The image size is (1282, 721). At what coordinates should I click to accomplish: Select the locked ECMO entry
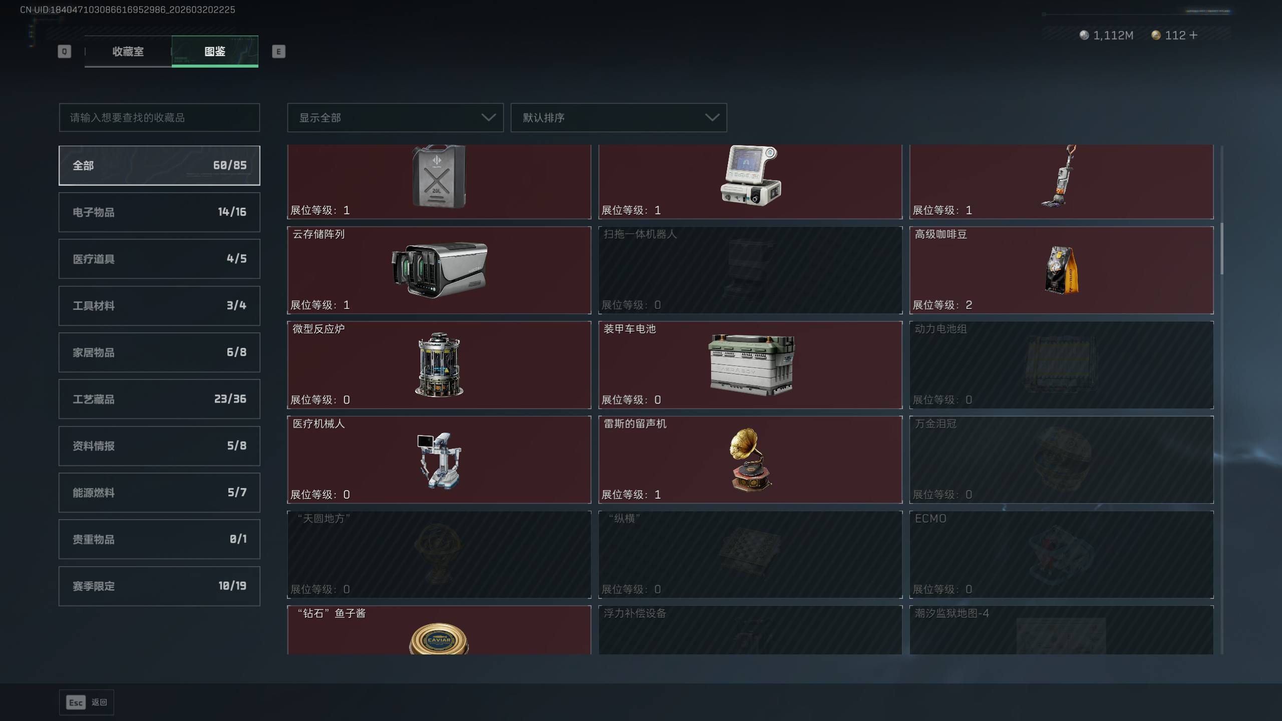[1061, 555]
